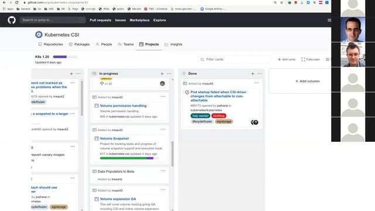The image size is (375, 211).
Task: Click the help wanted label
Action: 200,116
